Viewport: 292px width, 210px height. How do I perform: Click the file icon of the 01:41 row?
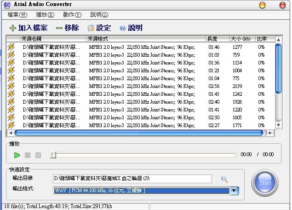point(11,110)
